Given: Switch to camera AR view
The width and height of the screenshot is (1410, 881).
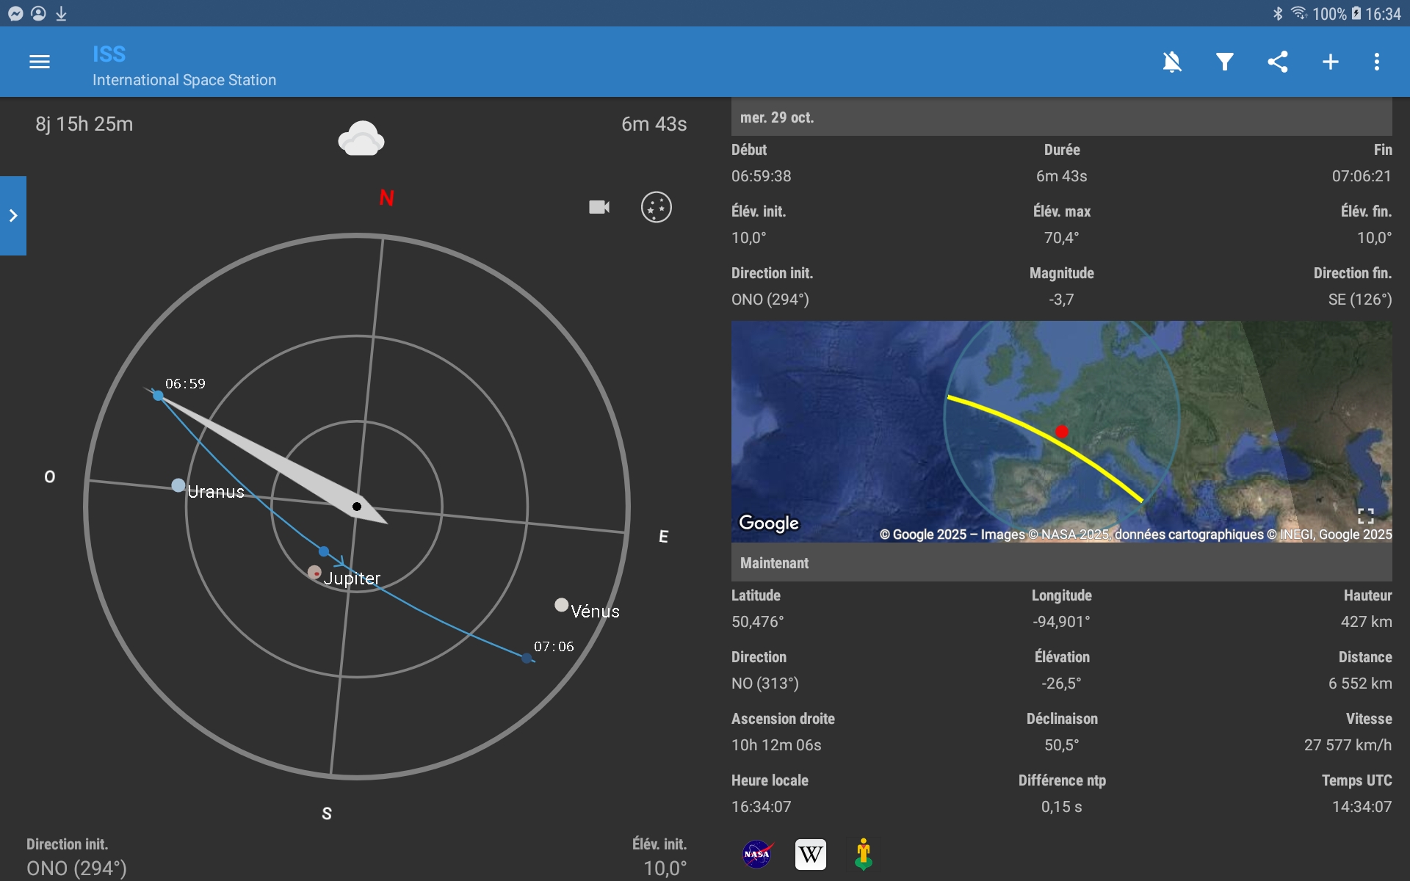Looking at the screenshot, I should click(x=599, y=207).
